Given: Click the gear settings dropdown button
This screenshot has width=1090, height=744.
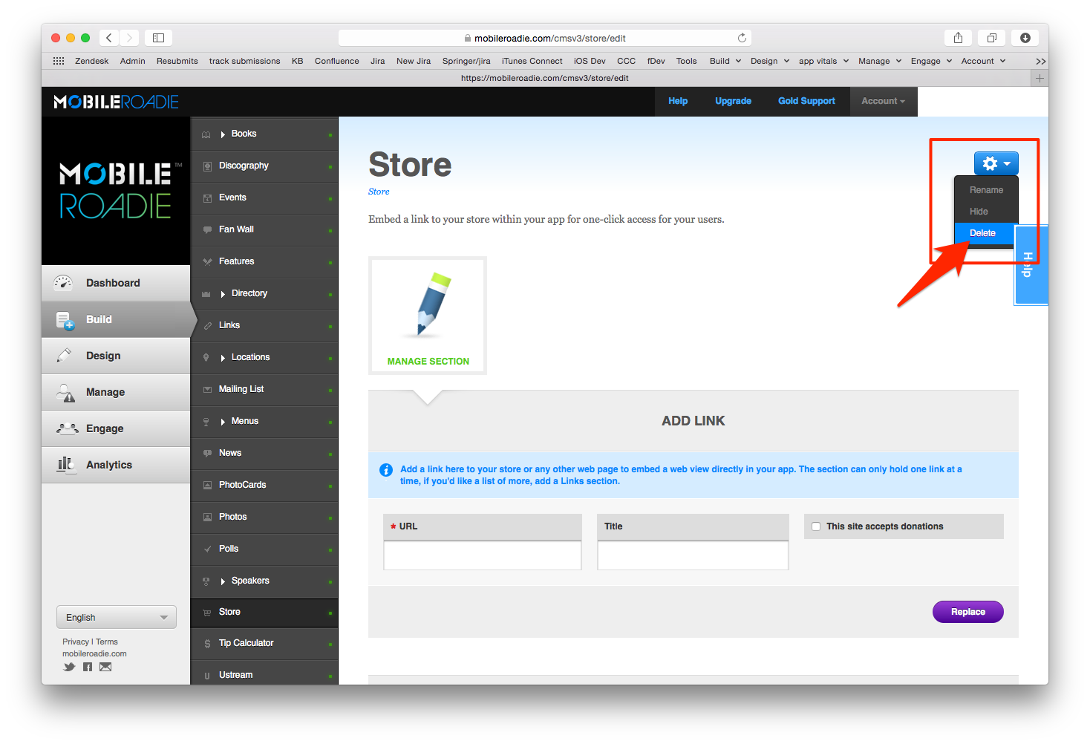Looking at the screenshot, I should (x=996, y=163).
